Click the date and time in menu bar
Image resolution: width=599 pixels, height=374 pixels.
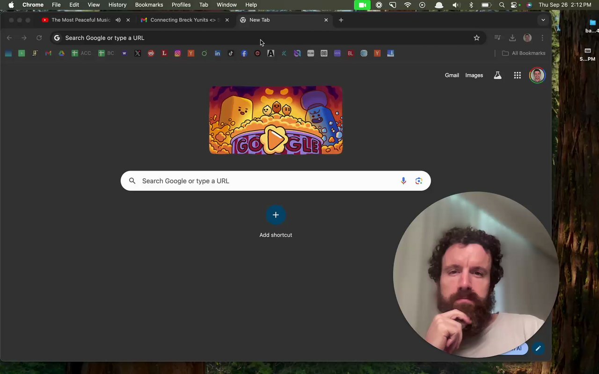point(565,5)
